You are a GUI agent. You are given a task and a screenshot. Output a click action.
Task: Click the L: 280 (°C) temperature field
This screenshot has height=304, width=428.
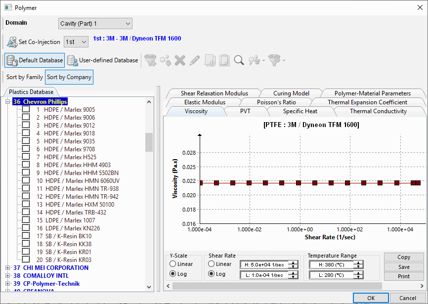click(332, 275)
